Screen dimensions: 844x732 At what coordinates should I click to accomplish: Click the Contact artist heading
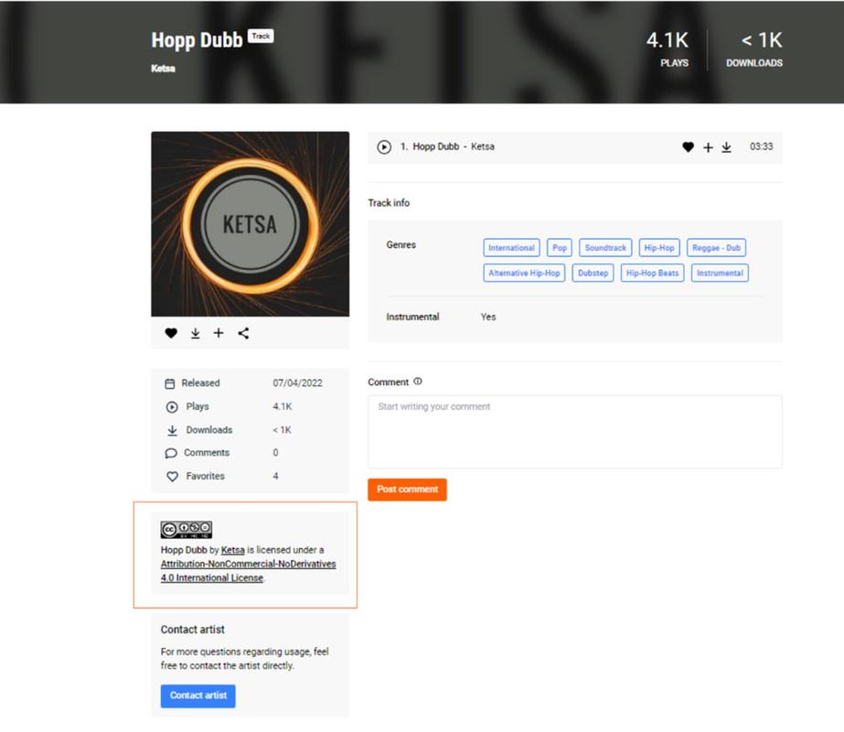(193, 630)
